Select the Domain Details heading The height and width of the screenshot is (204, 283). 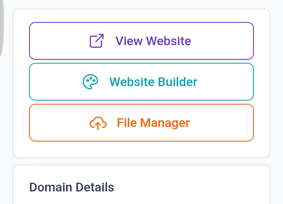tap(71, 188)
